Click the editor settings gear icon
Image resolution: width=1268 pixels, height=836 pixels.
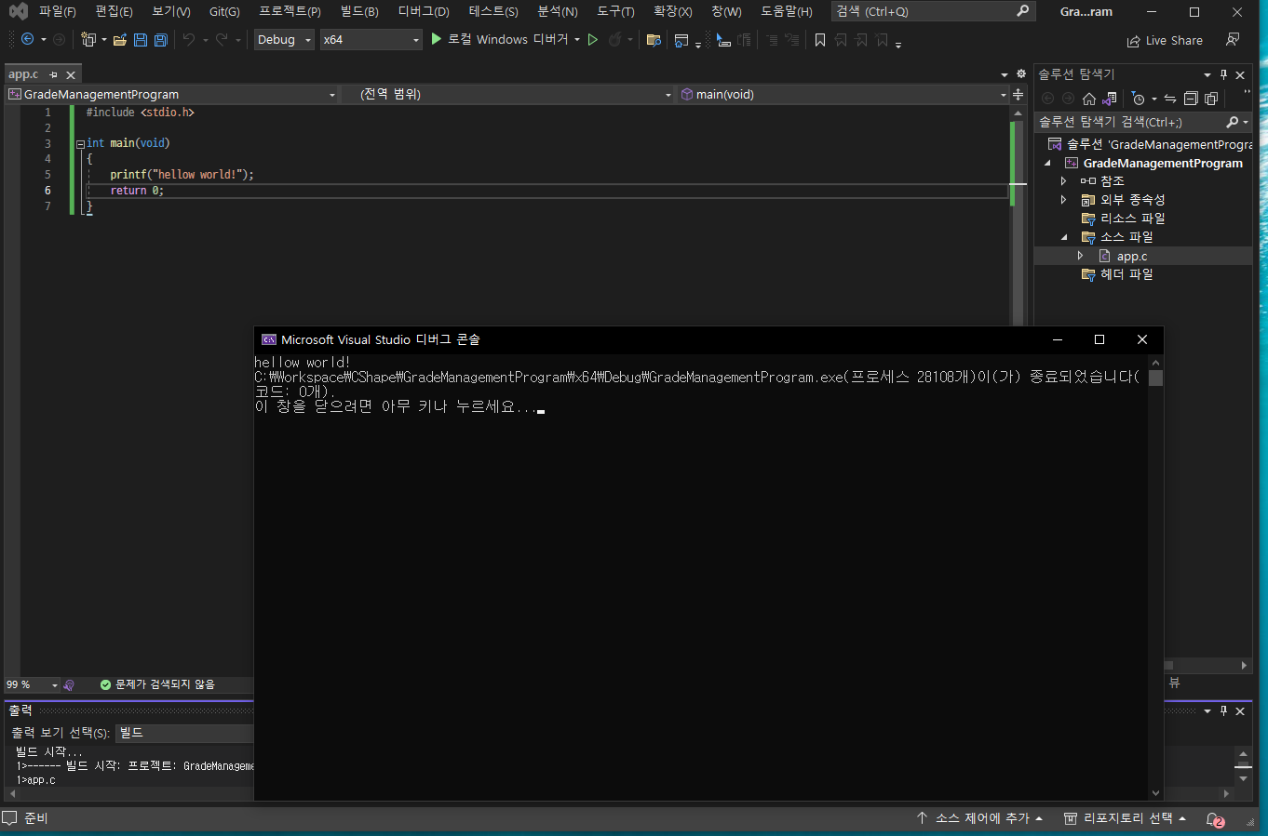pos(1021,74)
